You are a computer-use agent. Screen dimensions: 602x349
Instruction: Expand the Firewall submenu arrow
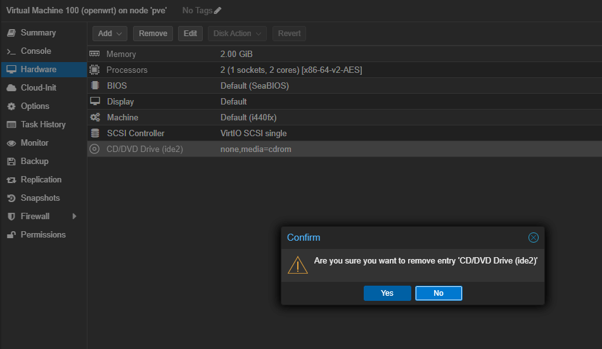click(x=74, y=216)
